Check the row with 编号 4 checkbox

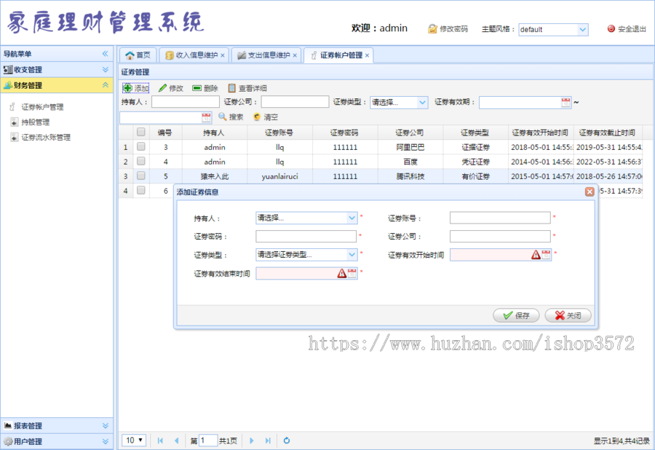click(140, 161)
